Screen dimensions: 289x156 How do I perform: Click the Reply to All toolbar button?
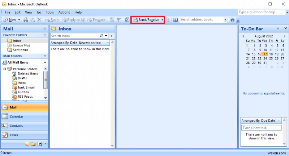click(73, 20)
